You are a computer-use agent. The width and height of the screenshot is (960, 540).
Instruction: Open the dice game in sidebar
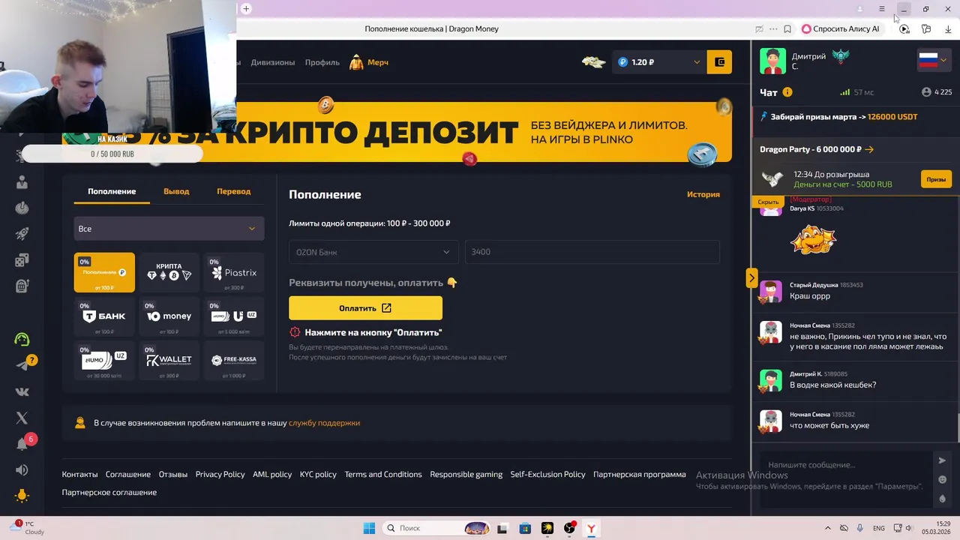[22, 260]
